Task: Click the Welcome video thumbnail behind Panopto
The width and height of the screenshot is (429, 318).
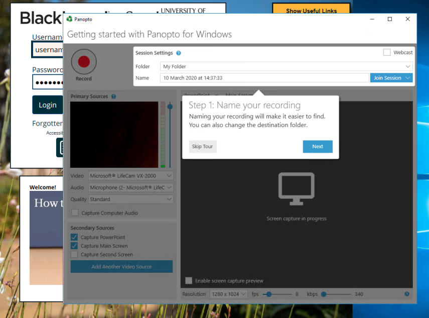Action: [x=46, y=238]
